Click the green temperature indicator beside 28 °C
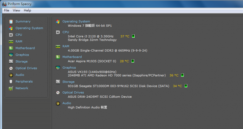243x129 pixels. 133,61
